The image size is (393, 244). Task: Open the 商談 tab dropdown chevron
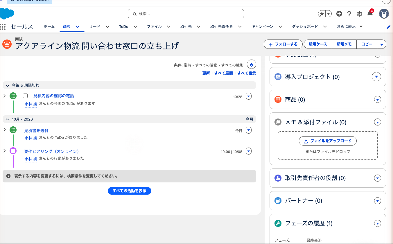(x=78, y=27)
